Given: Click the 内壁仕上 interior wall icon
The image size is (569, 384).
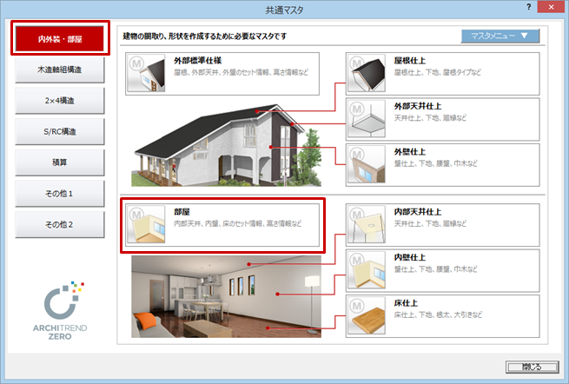Looking at the screenshot, I should pos(366,269).
